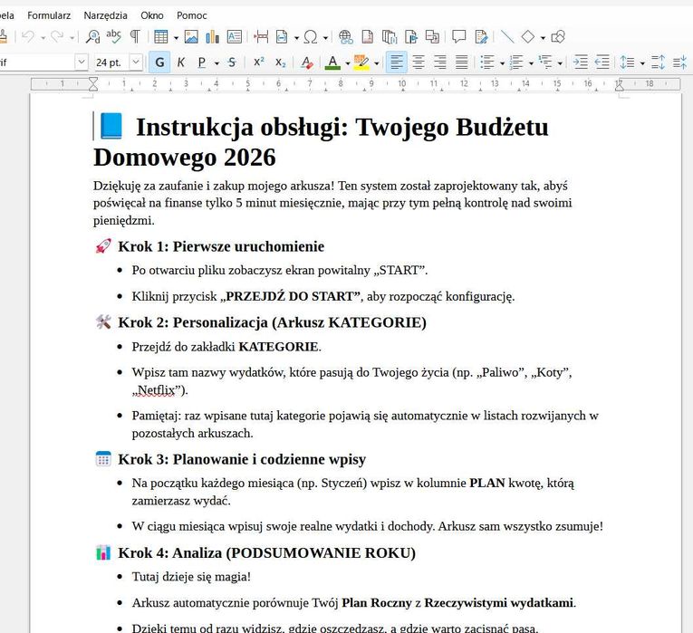Center the paragraph horizontally
The image size is (693, 633).
(419, 62)
